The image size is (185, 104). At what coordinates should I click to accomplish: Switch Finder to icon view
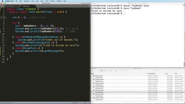click(x=99, y=71)
